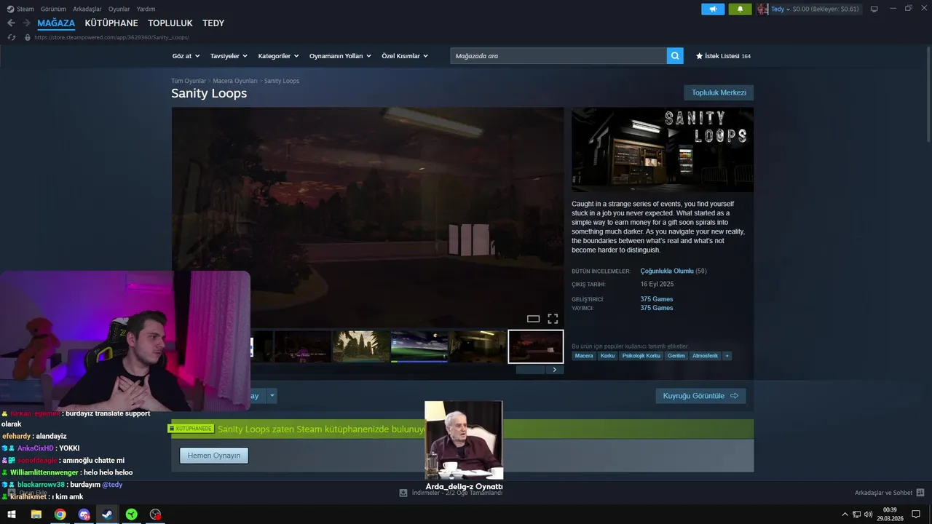Open the Tüm Oyunlar breadcrumb
The image size is (932, 524).
pos(189,81)
